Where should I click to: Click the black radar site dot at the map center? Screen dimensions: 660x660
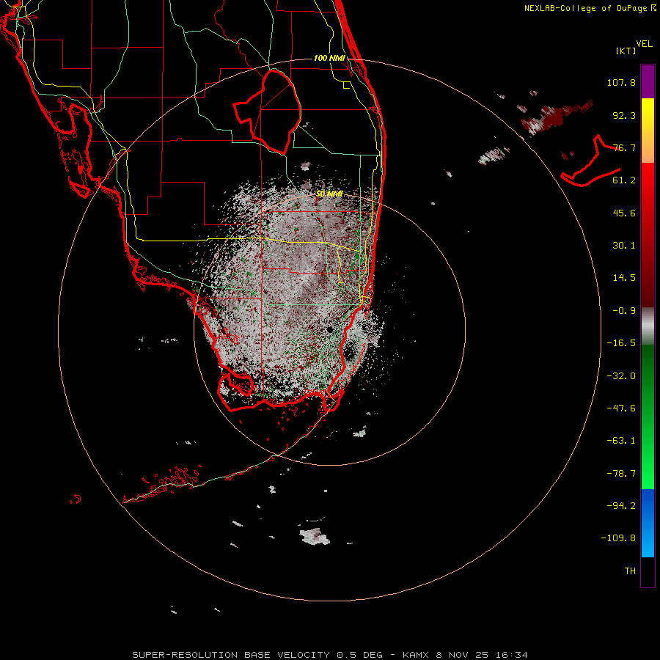click(330, 330)
